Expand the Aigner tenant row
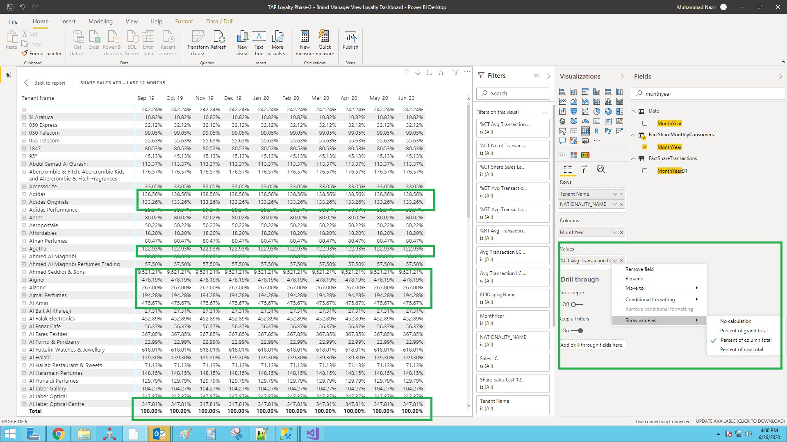 24,280
